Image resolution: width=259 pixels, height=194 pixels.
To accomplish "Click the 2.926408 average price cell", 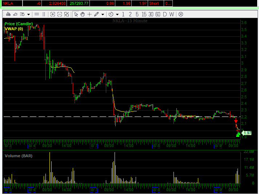I will coord(54,3).
